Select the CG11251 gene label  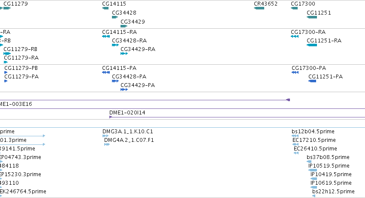tap(319, 13)
